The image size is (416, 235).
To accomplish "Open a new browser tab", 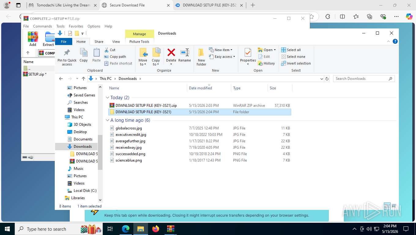I will click(x=253, y=5).
